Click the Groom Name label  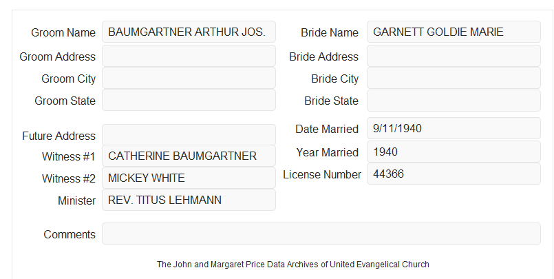[63, 32]
